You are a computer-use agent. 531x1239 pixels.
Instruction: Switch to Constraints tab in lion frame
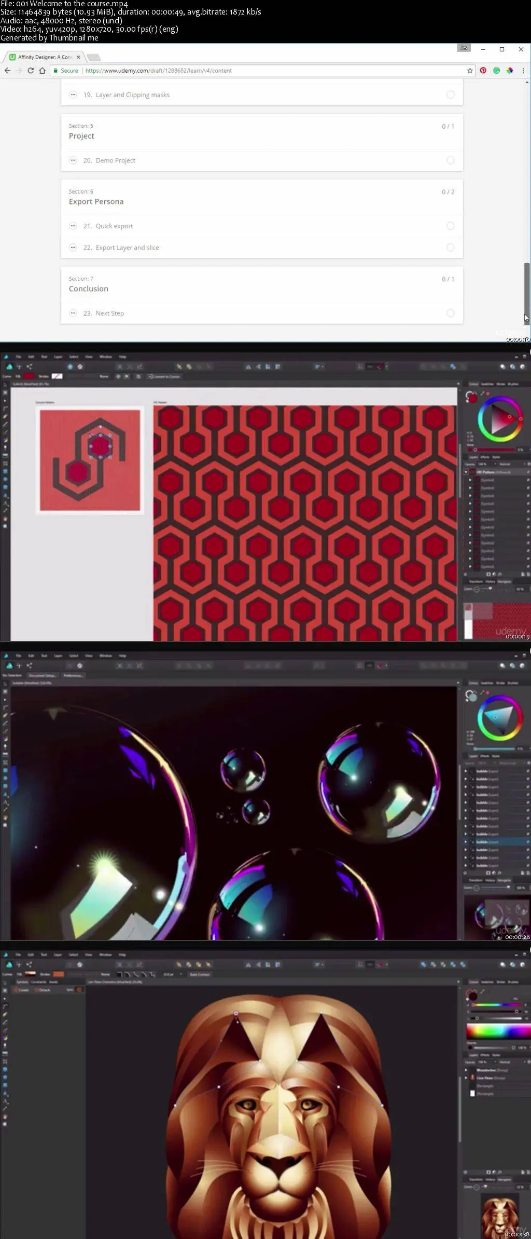pos(38,982)
